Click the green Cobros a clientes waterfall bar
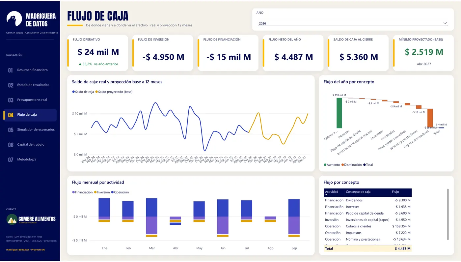The image size is (461, 262). [339, 113]
